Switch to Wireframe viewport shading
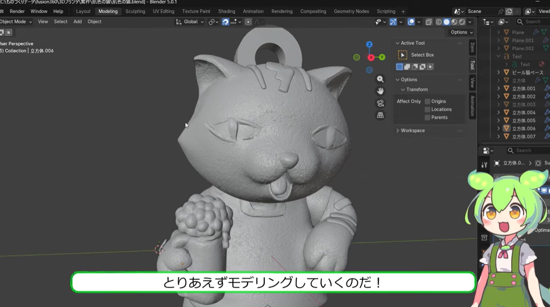The image size is (550, 307). pos(439,21)
